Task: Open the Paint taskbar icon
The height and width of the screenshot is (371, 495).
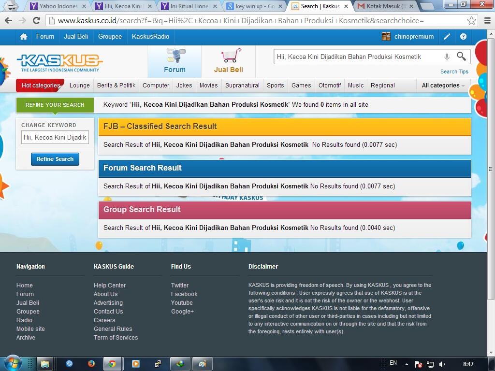Action: [203, 364]
